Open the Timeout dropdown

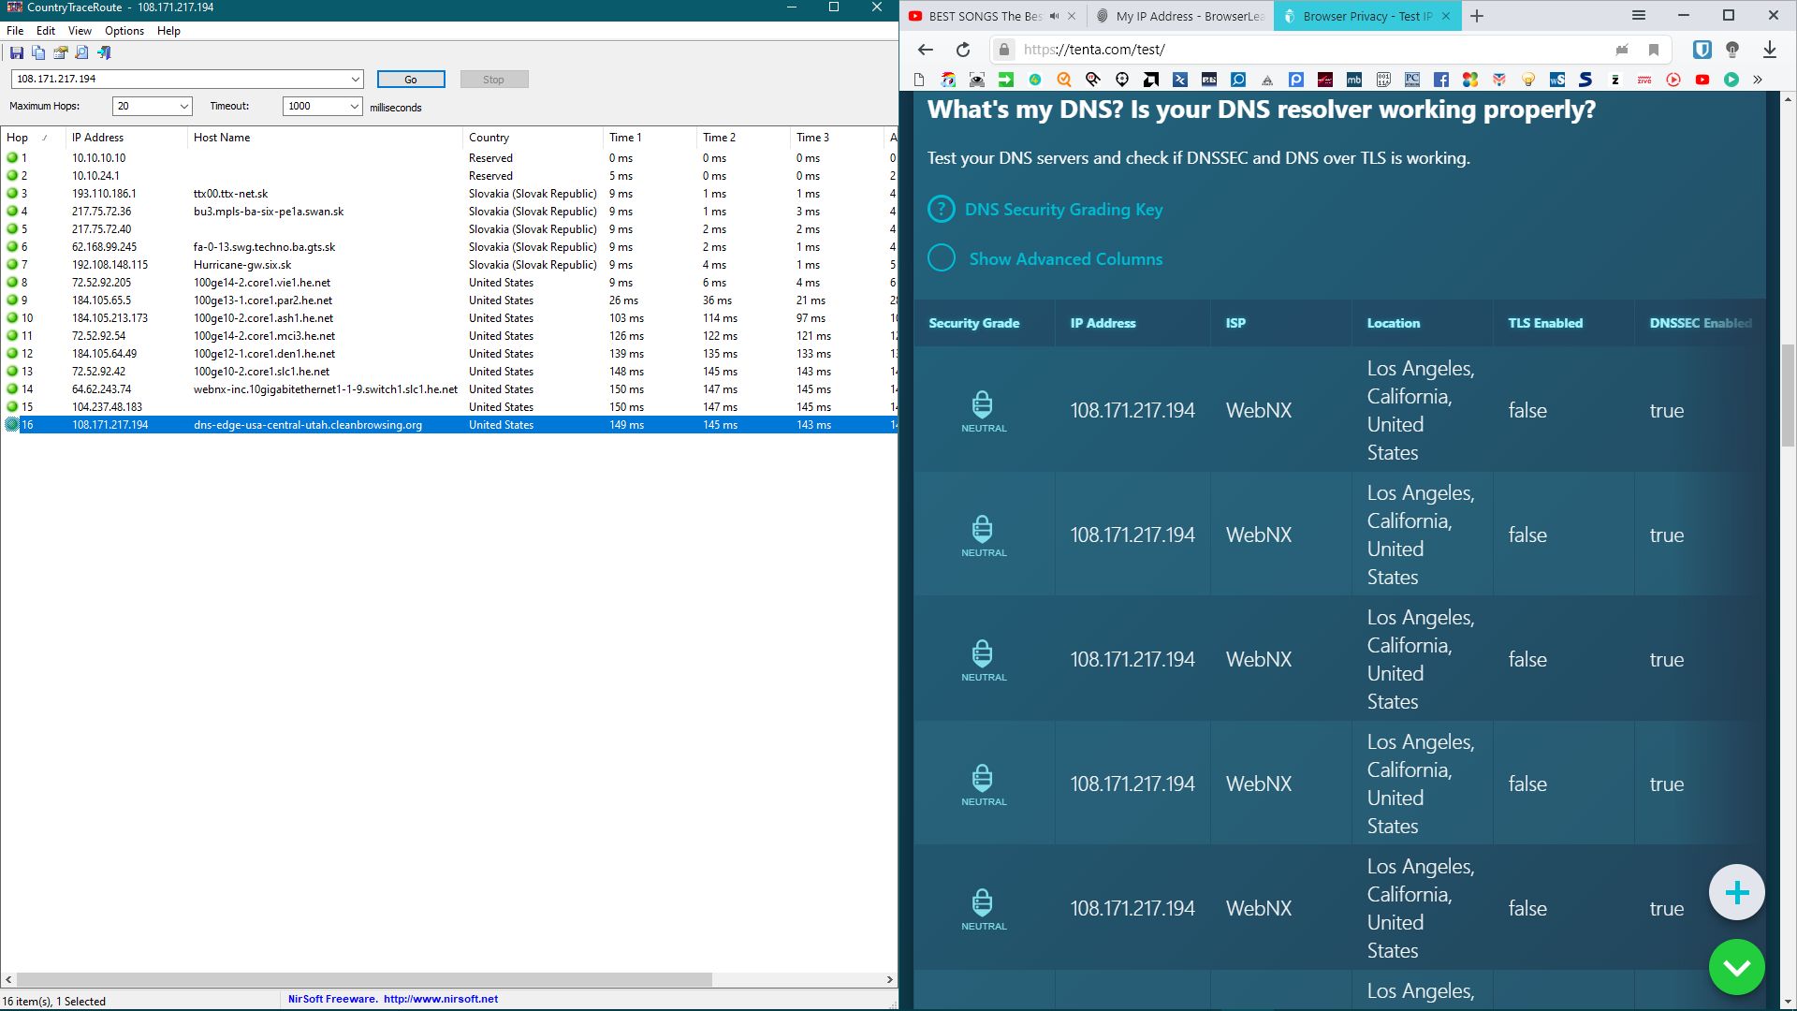[354, 107]
